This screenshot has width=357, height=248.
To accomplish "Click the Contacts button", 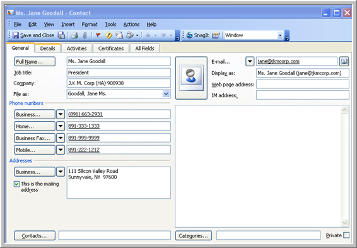I will [x=35, y=236].
